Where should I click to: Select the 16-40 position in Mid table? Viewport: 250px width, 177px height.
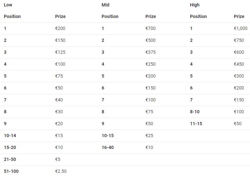[108, 147]
